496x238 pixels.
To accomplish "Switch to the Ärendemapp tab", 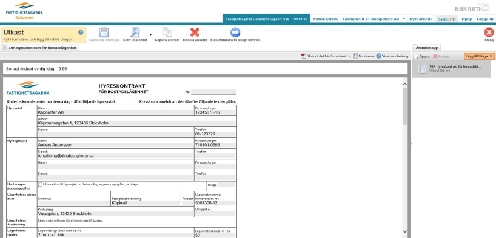I will (x=427, y=48).
